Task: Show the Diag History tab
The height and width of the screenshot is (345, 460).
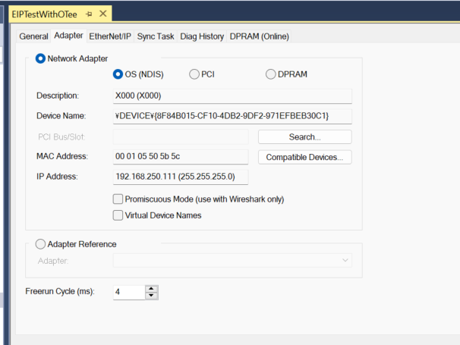Action: tap(202, 36)
